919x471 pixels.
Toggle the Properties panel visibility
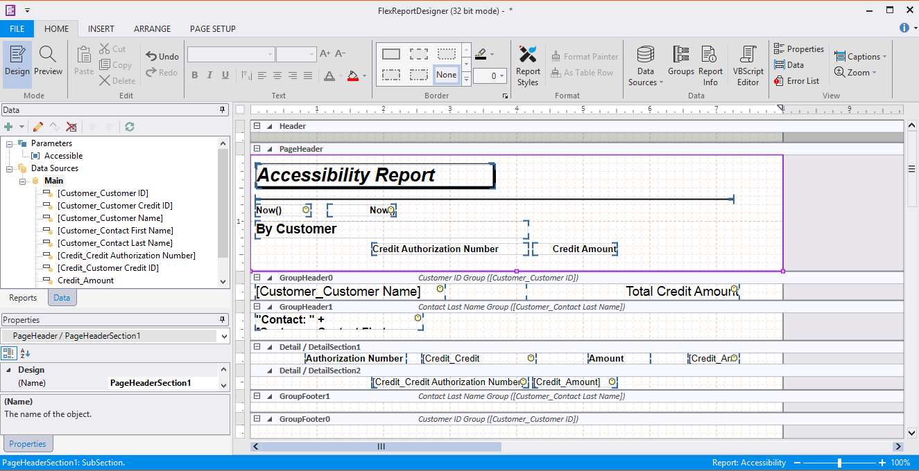(x=798, y=49)
